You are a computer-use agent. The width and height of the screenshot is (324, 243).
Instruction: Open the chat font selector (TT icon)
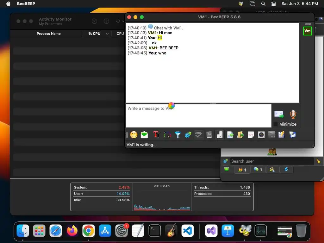pyautogui.click(x=157, y=135)
